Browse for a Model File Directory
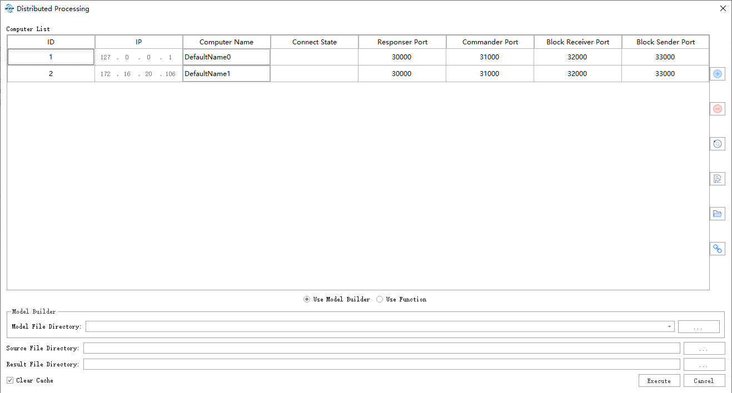732x393 pixels. [x=699, y=326]
